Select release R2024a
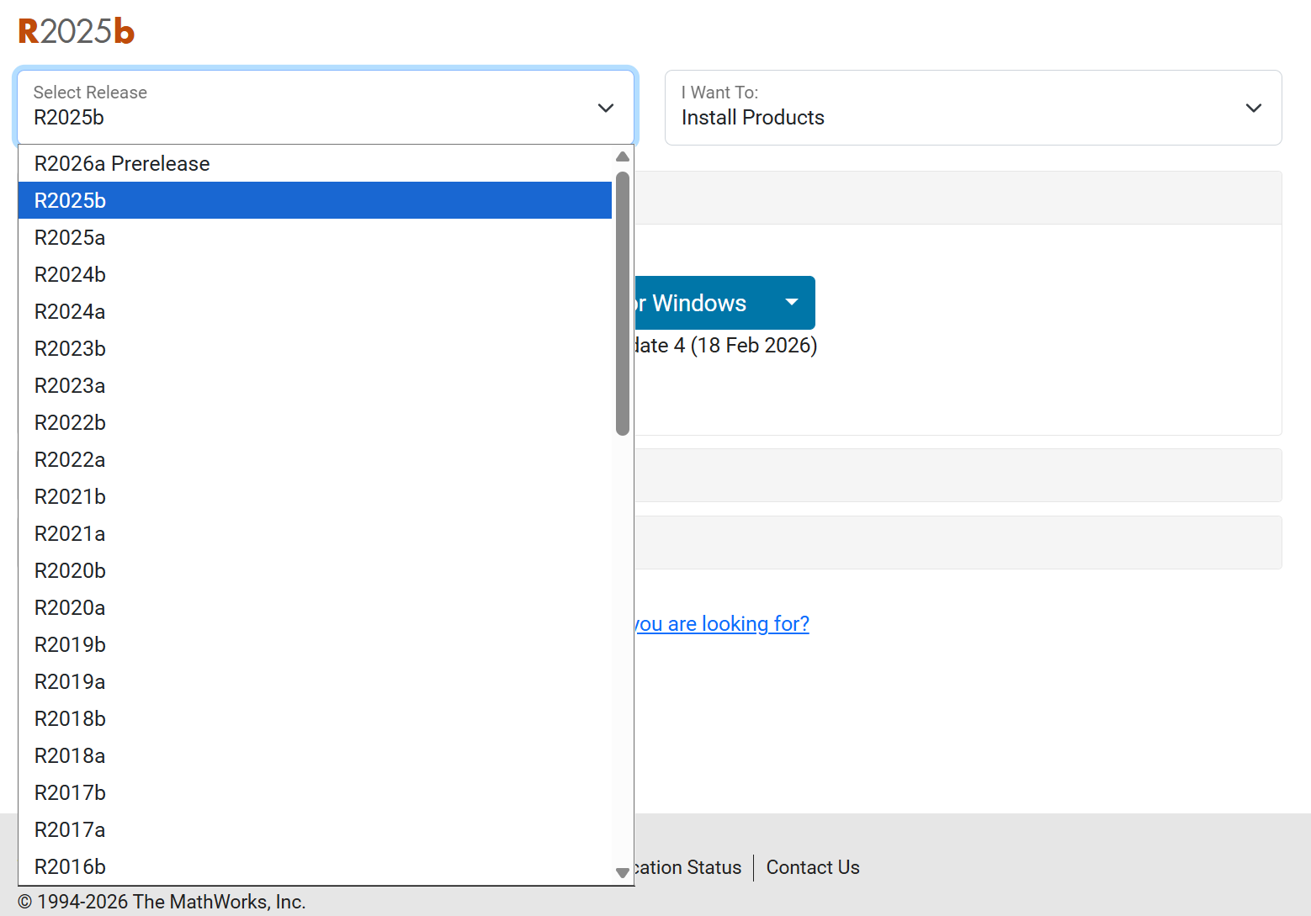 click(x=316, y=311)
